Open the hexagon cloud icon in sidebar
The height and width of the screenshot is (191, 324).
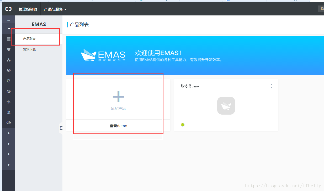pyautogui.click(x=9, y=123)
